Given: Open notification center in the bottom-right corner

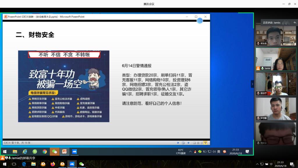Looking at the screenshot, I should pyautogui.click(x=292, y=164).
